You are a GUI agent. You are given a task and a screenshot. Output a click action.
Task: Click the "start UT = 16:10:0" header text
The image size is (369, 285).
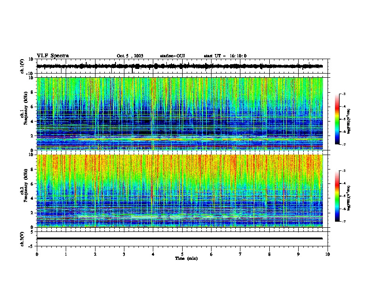tap(225, 56)
